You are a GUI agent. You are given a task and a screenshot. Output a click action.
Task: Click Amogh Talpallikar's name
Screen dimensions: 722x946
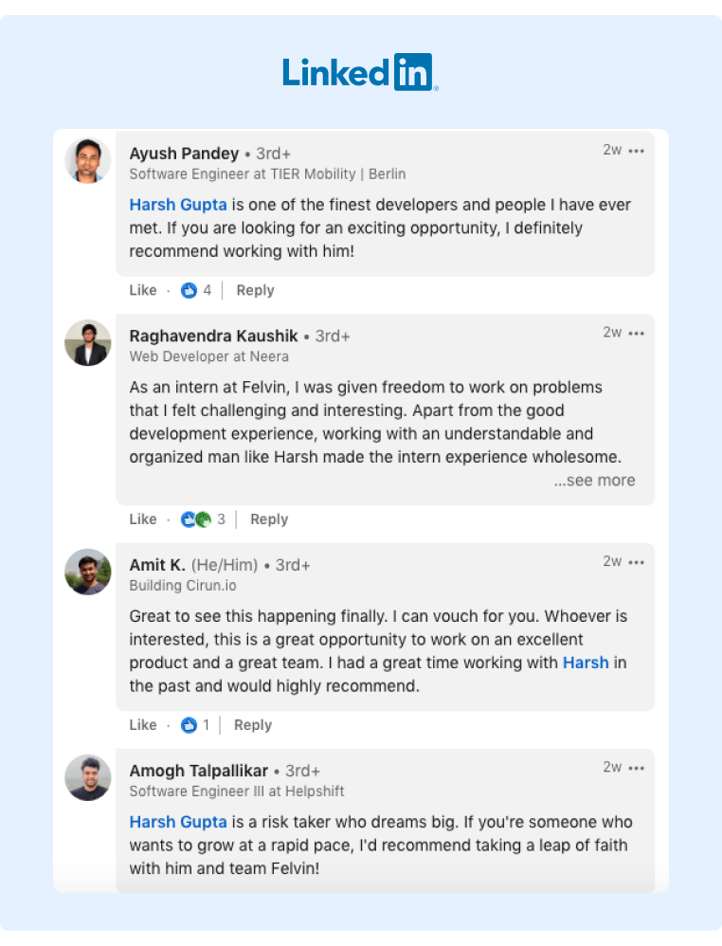199,771
